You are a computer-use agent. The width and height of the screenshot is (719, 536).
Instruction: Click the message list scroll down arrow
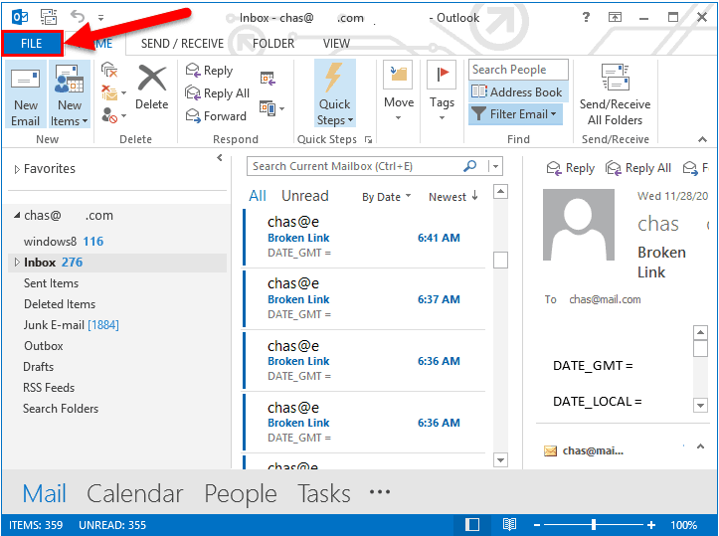tap(500, 459)
